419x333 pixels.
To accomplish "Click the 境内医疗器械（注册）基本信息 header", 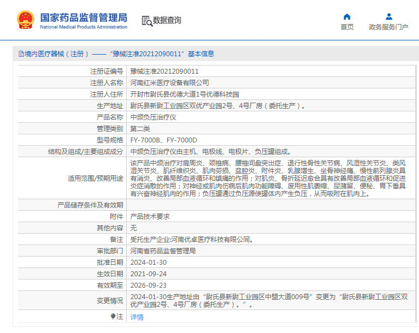I will [116, 54].
